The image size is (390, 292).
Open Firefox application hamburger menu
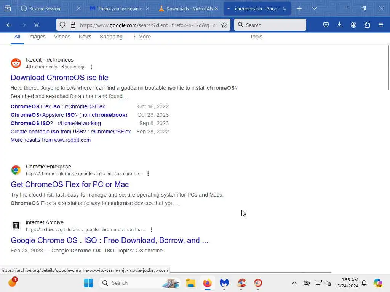pos(381,25)
